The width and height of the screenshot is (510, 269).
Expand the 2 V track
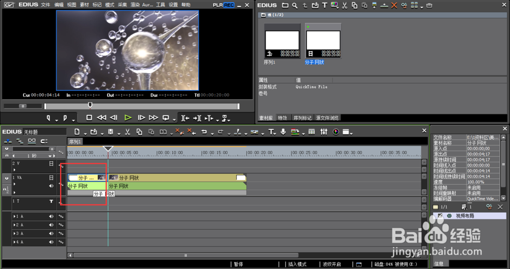click(x=14, y=170)
